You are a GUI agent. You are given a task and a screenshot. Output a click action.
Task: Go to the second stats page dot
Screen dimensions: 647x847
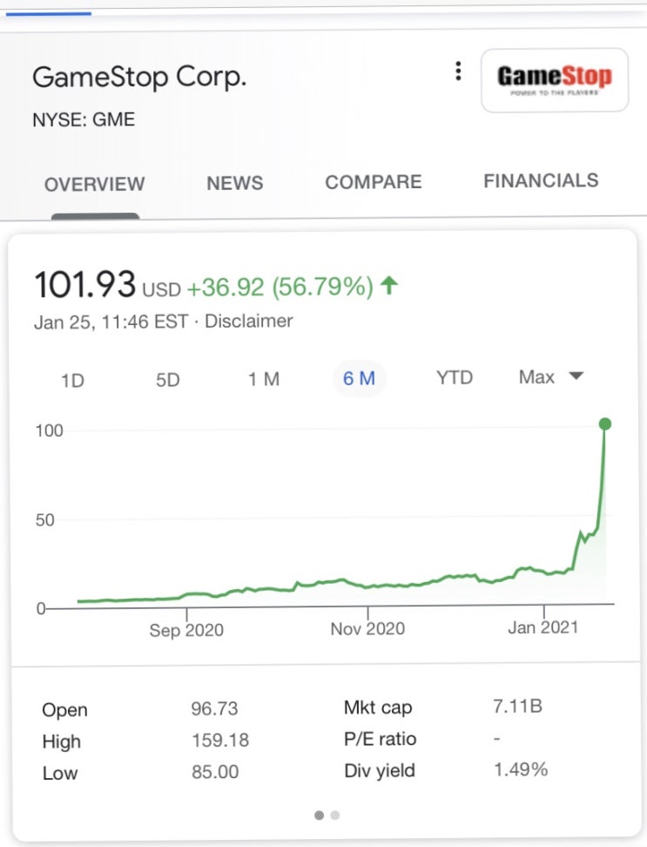[x=335, y=816]
